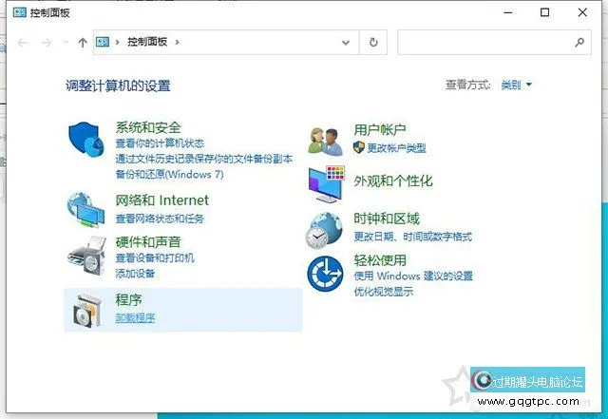Go up one level with up arrow
The height and width of the screenshot is (419, 608).
(x=83, y=43)
